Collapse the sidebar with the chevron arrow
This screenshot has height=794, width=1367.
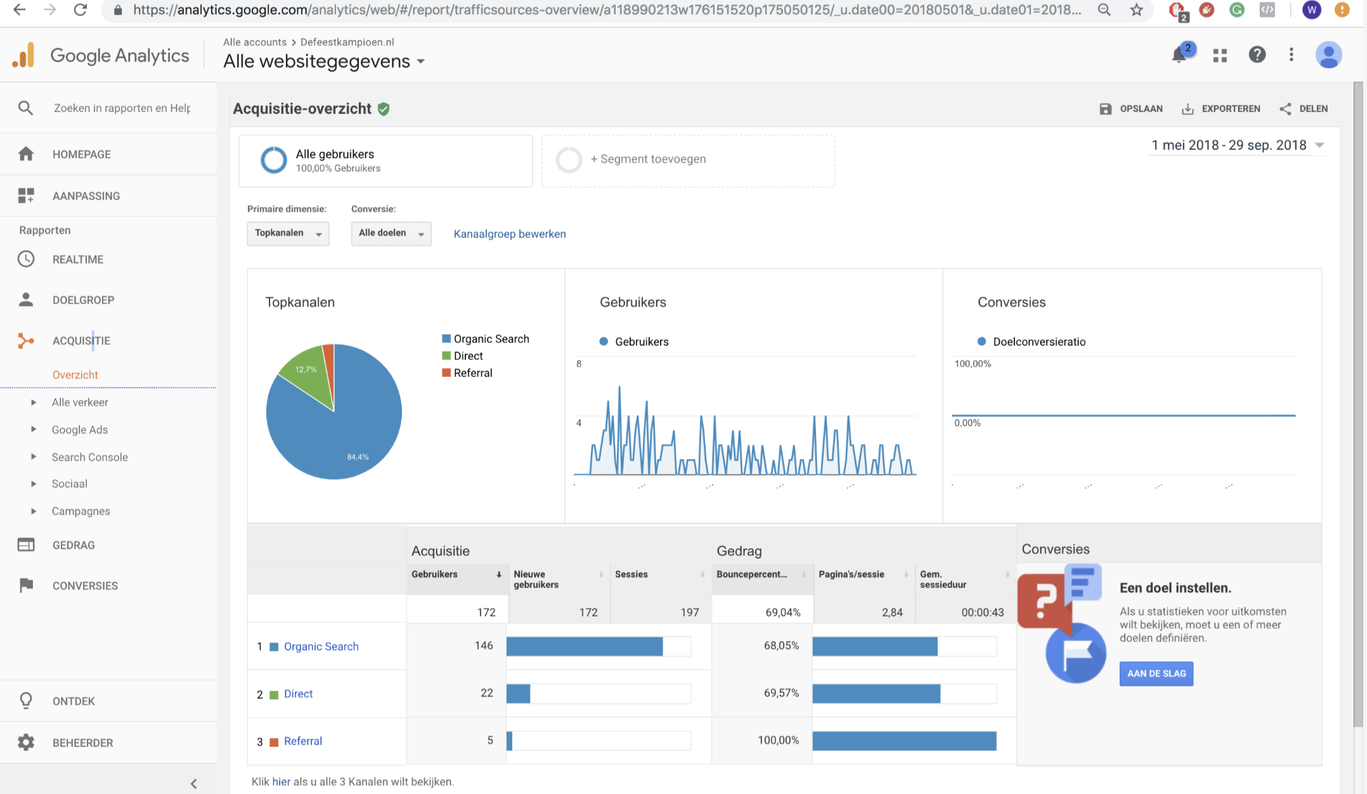tap(194, 784)
